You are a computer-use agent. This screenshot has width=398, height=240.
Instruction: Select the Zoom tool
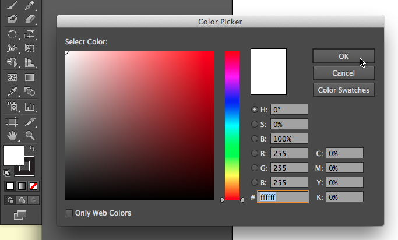30,136
